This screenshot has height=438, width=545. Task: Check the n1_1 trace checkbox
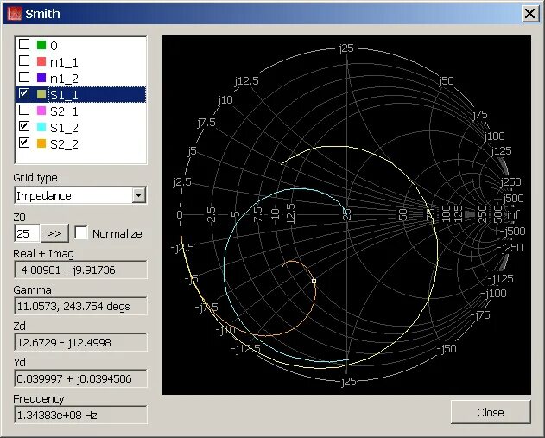[x=24, y=60]
